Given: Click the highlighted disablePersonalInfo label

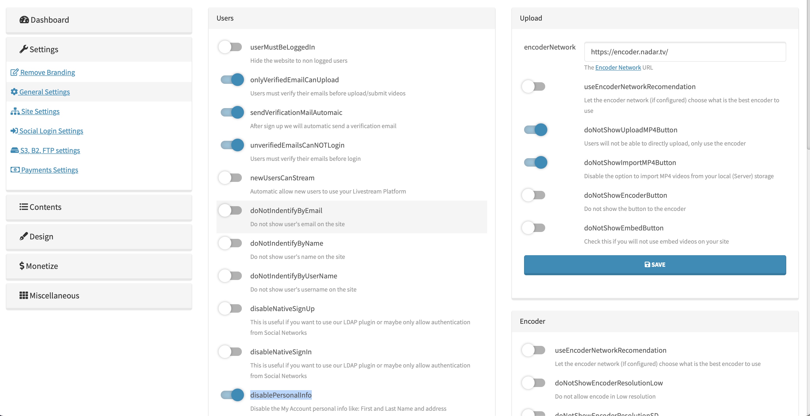Looking at the screenshot, I should (x=281, y=395).
